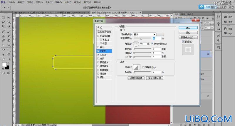Select the Gradient tool

pyautogui.click(x=9, y=41)
